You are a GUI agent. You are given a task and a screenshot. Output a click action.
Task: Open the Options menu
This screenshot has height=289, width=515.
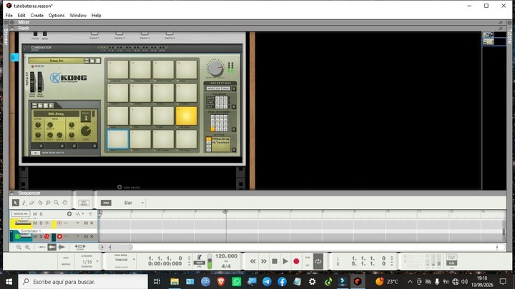click(57, 16)
